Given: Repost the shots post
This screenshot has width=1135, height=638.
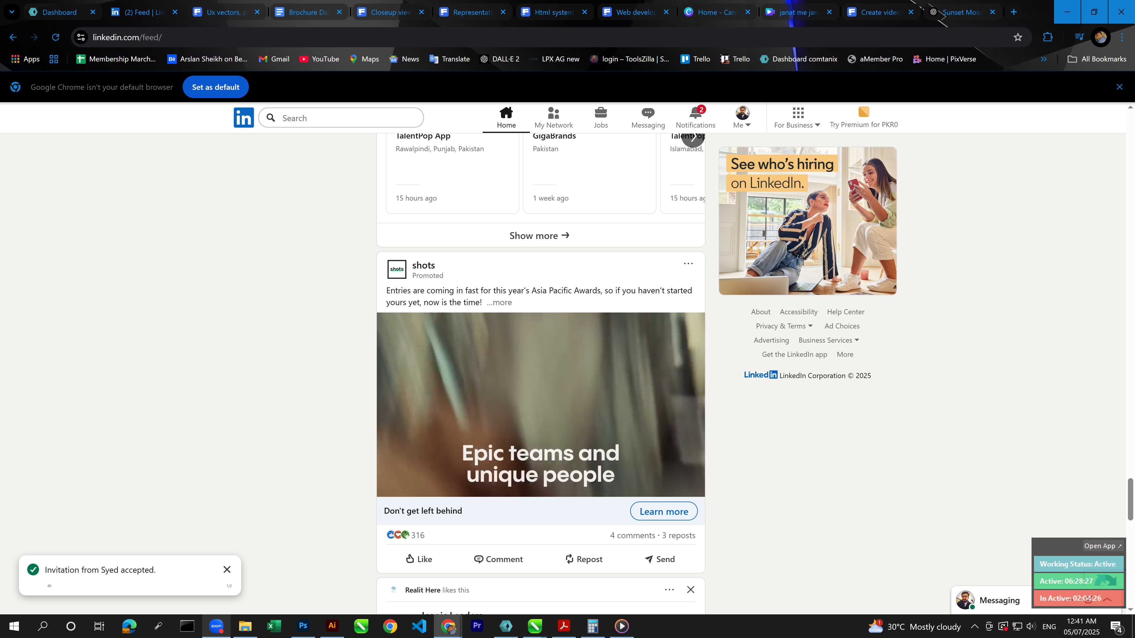Looking at the screenshot, I should (x=583, y=559).
